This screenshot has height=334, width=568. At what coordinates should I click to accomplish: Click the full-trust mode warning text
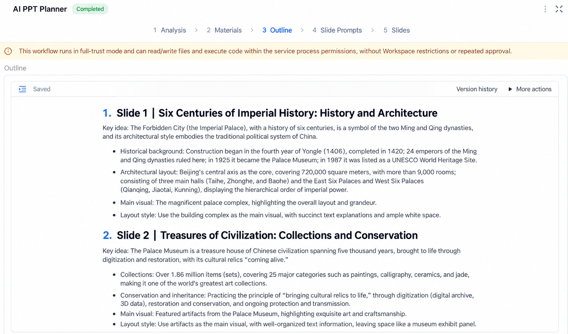click(265, 51)
